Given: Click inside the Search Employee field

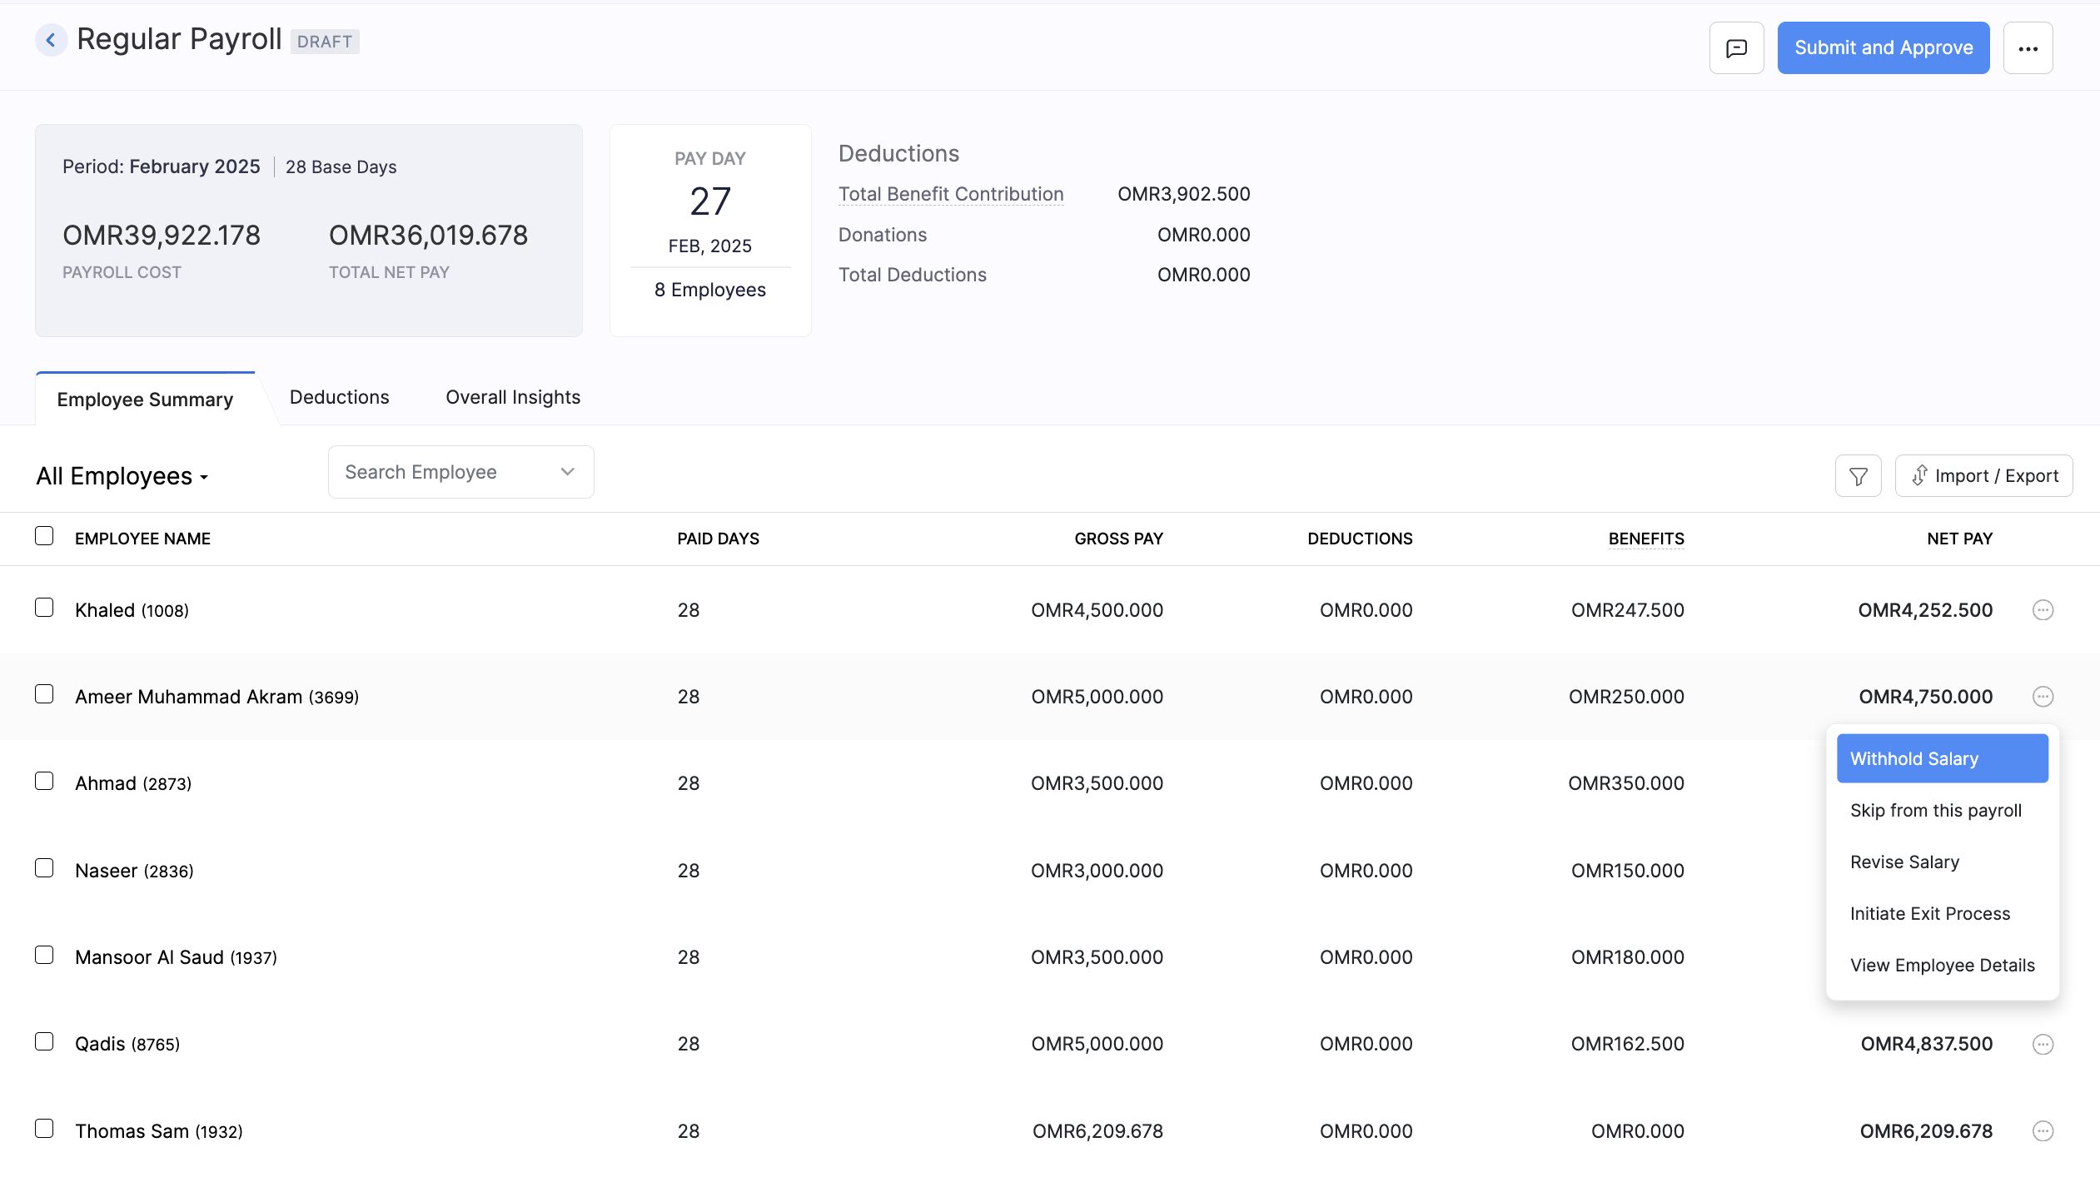Looking at the screenshot, I should pyautogui.click(x=433, y=471).
